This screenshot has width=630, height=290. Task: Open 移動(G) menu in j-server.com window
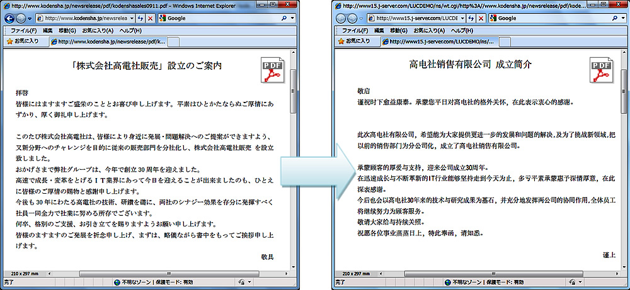[399, 30]
